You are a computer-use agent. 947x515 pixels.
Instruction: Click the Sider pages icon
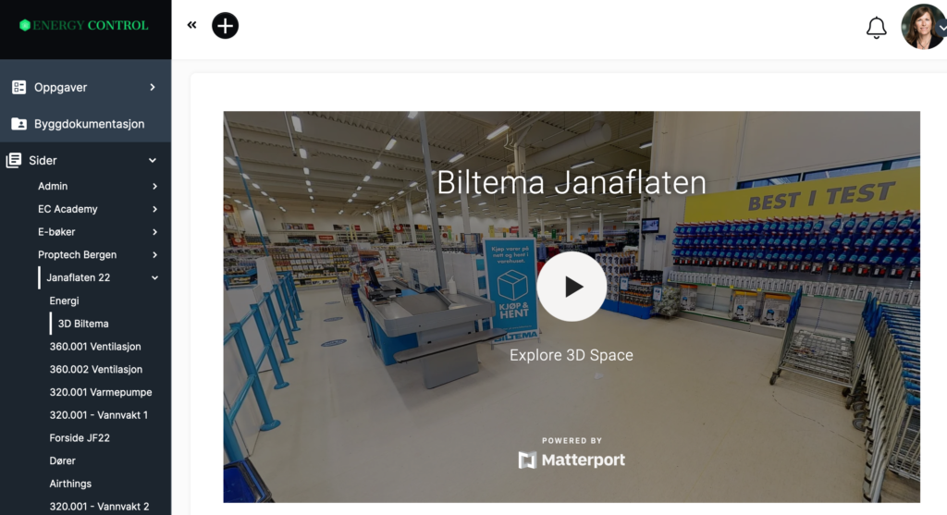pyautogui.click(x=14, y=161)
